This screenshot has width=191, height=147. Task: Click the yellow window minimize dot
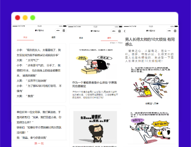point(25,18)
